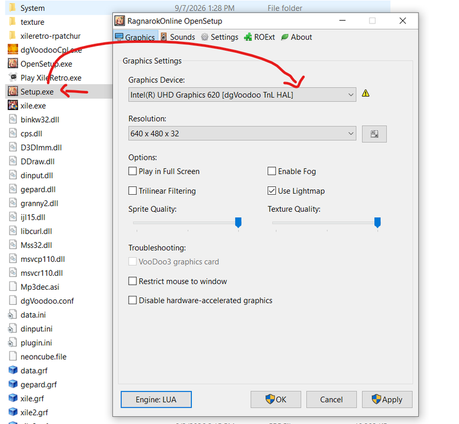The height and width of the screenshot is (424, 459).
Task: Select the msvcr110.dll file name
Action: point(42,273)
